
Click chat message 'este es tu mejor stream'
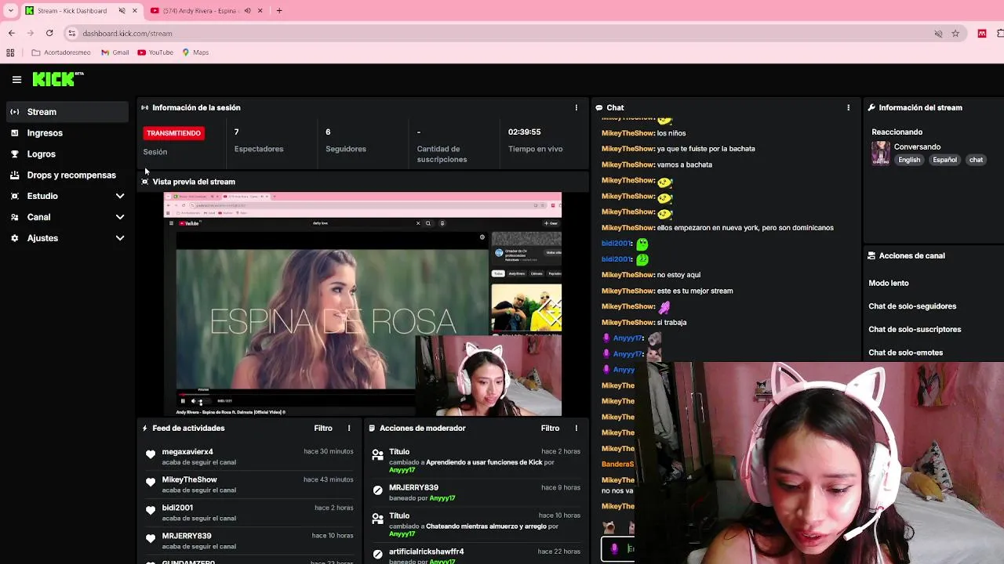pos(695,291)
